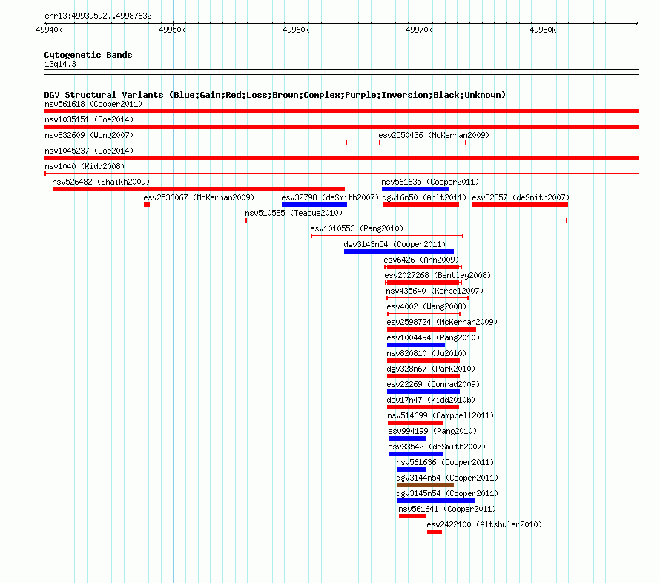The width and height of the screenshot is (660, 583).
Task: Click the nsv1035151 (Coe2014) variant label
Action: click(x=89, y=119)
